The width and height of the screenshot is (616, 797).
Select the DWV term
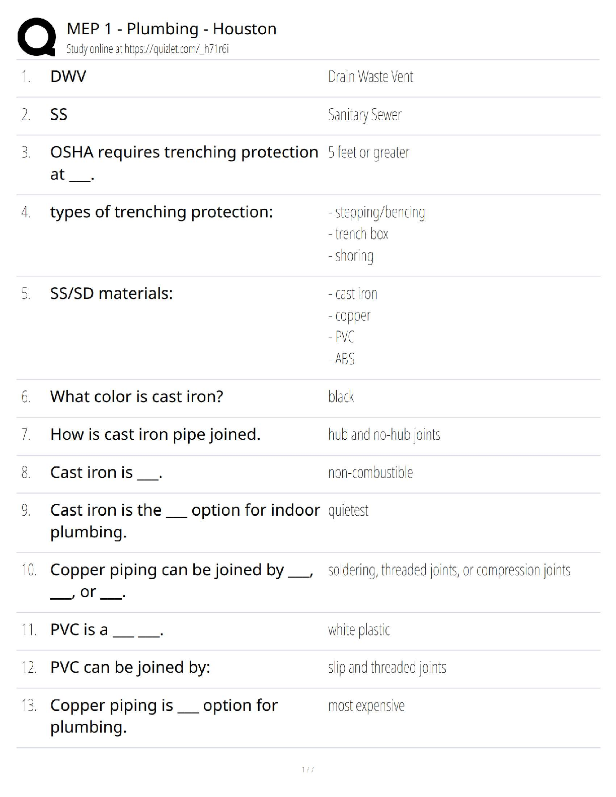(68, 76)
